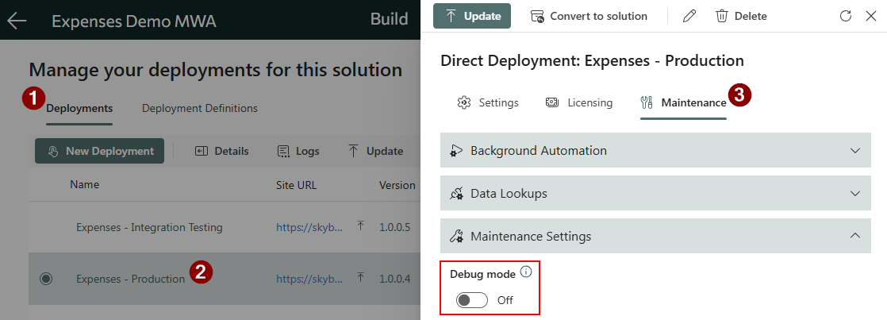This screenshot has height=320, width=887.
Task: Click the pencil edit icon in panel toolbar
Action: pos(689,16)
